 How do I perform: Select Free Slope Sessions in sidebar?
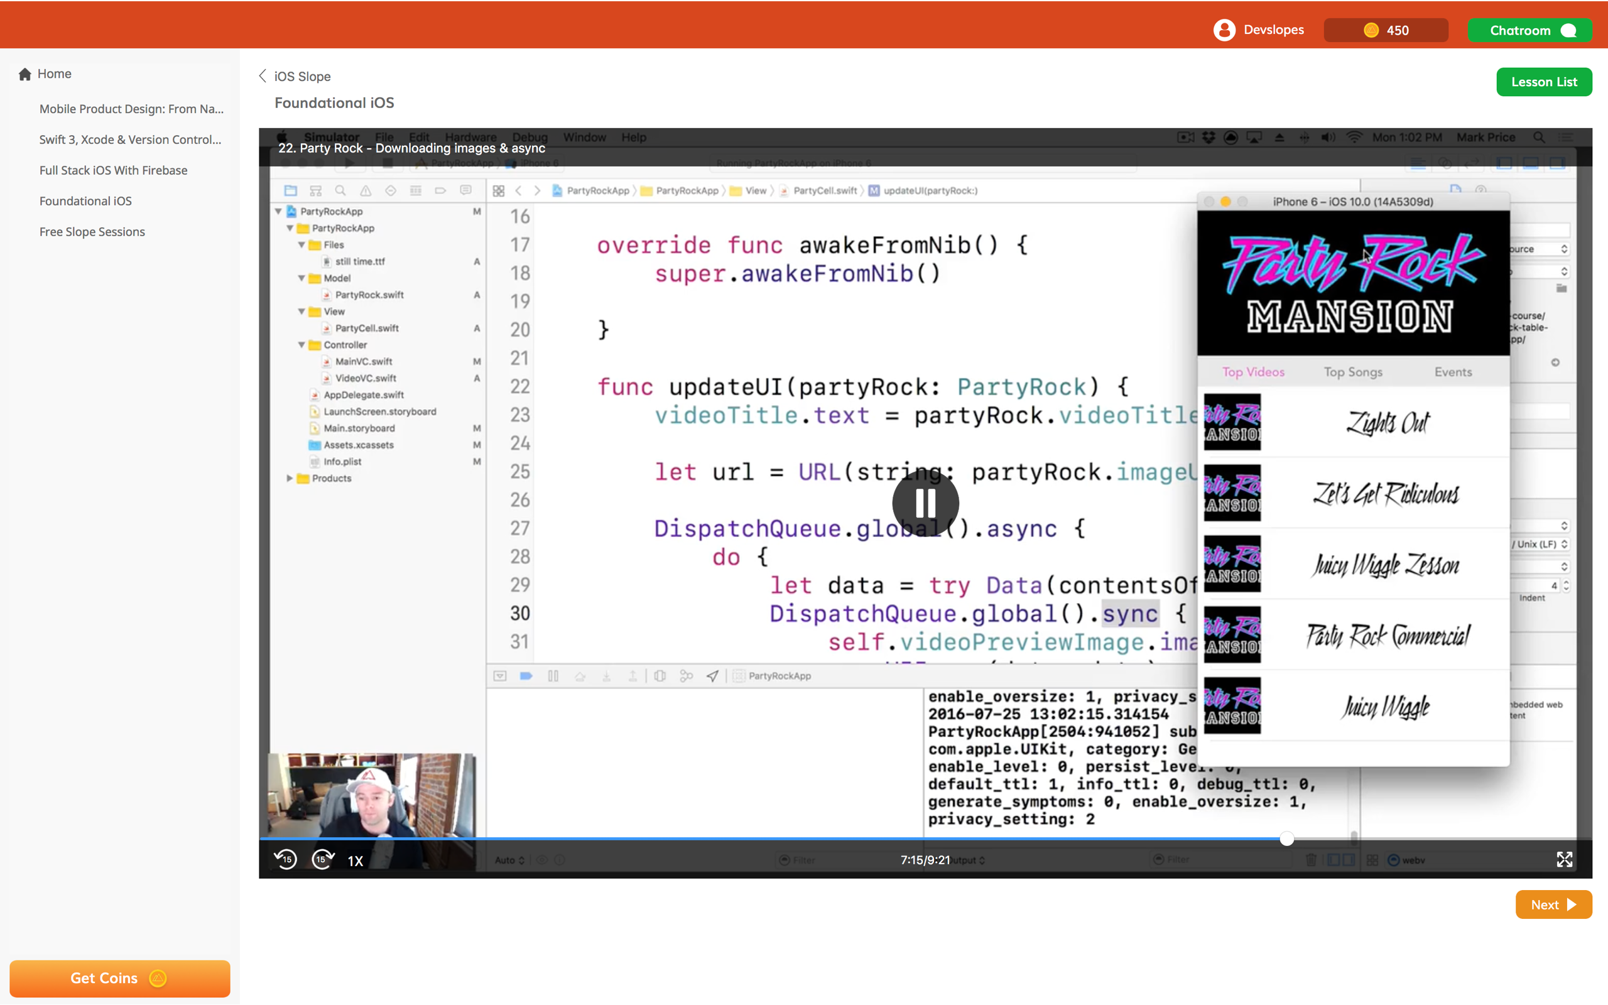92,231
